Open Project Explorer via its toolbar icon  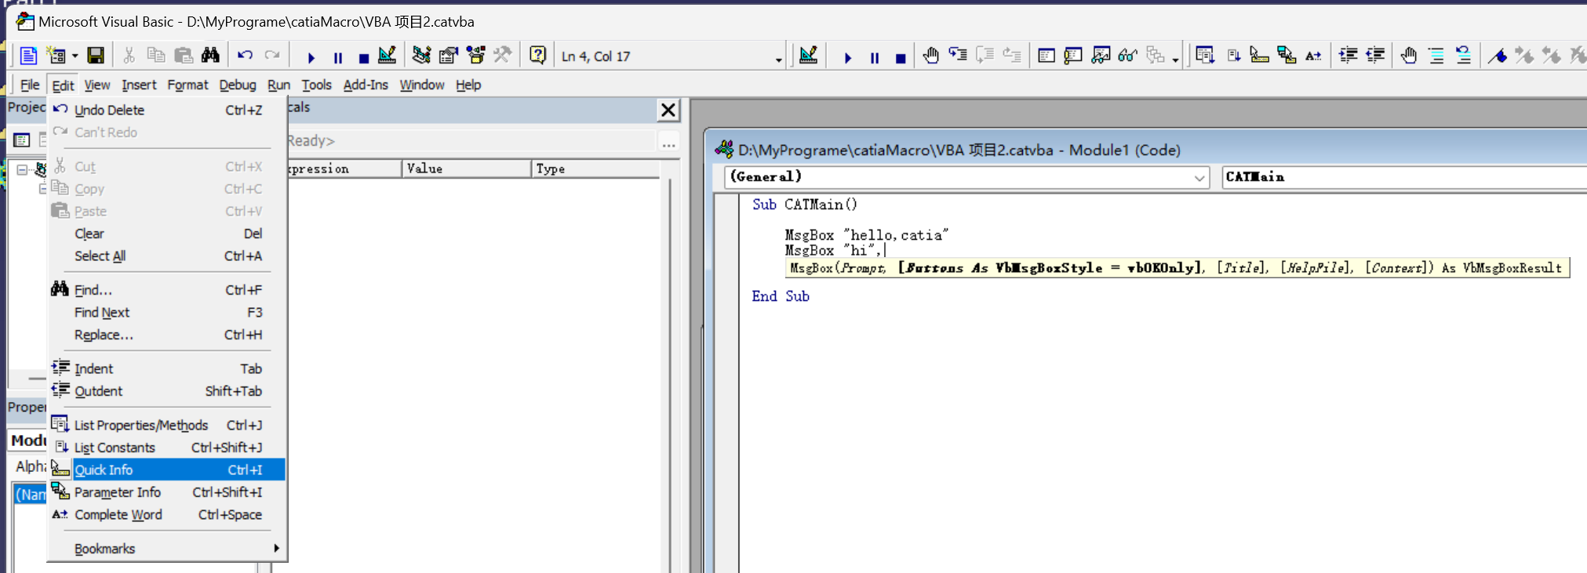coord(422,56)
